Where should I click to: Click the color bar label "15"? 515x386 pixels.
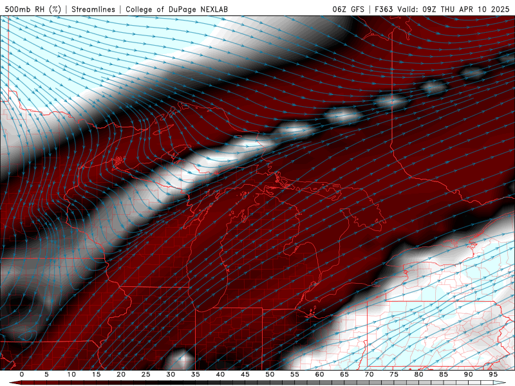point(96,374)
